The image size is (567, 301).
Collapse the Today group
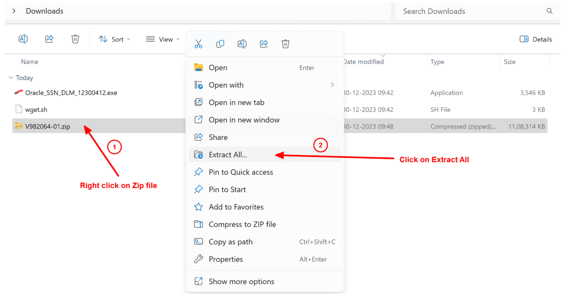[x=10, y=77]
